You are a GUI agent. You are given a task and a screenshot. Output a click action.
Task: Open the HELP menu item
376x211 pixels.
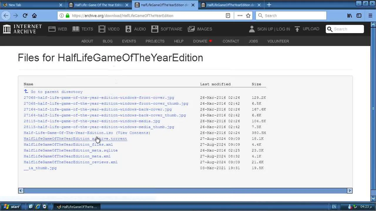179,41
